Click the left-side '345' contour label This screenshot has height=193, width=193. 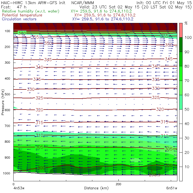click(x=48, y=59)
